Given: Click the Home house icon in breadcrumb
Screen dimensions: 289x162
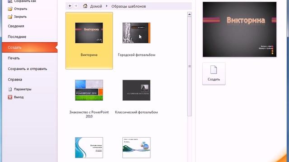Looking at the screenshot, I should pyautogui.click(x=85, y=6).
